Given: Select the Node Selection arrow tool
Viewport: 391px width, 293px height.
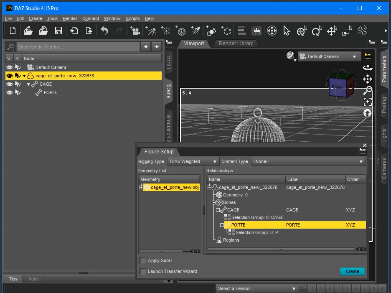Looking at the screenshot, I should [287, 31].
